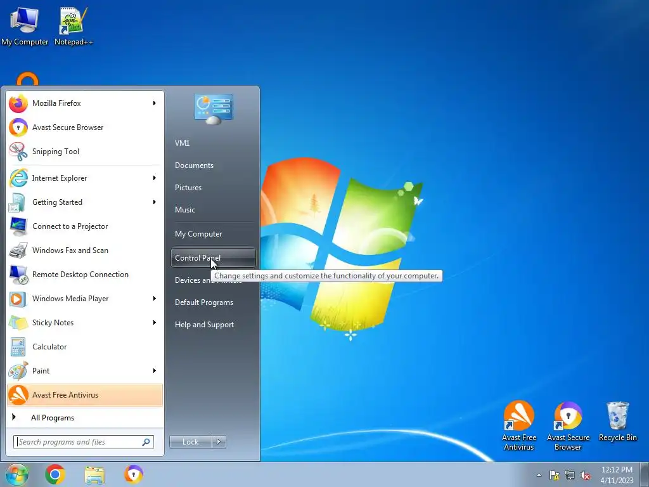This screenshot has width=649, height=487.
Task: Open Remote Desktop Connection
Action: 84,274
